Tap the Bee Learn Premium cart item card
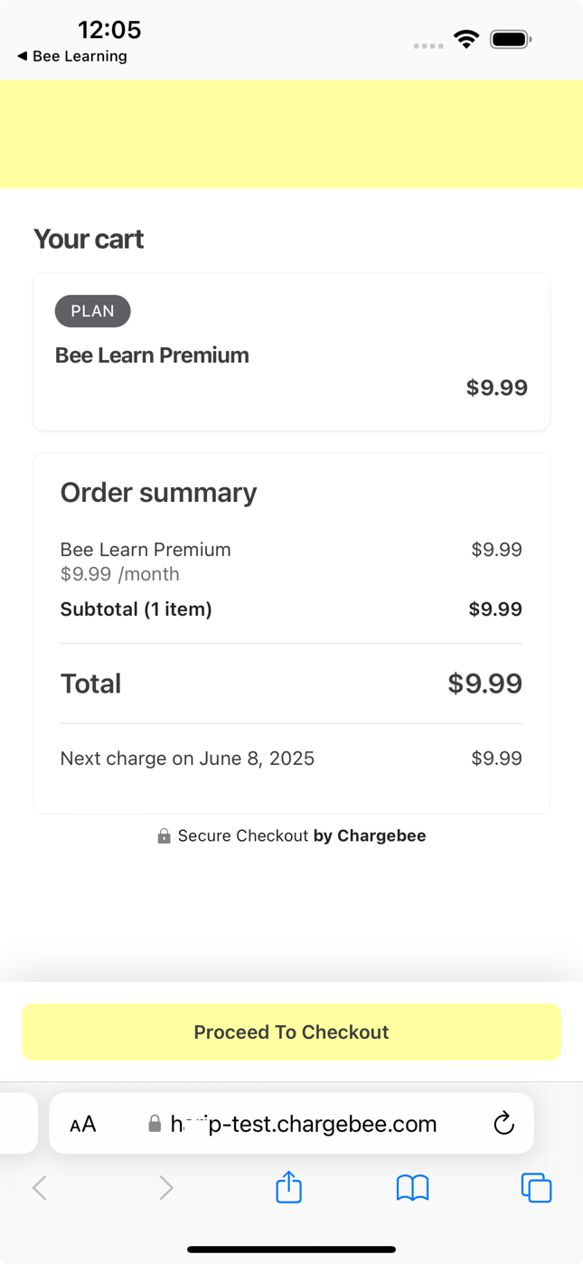 click(291, 351)
